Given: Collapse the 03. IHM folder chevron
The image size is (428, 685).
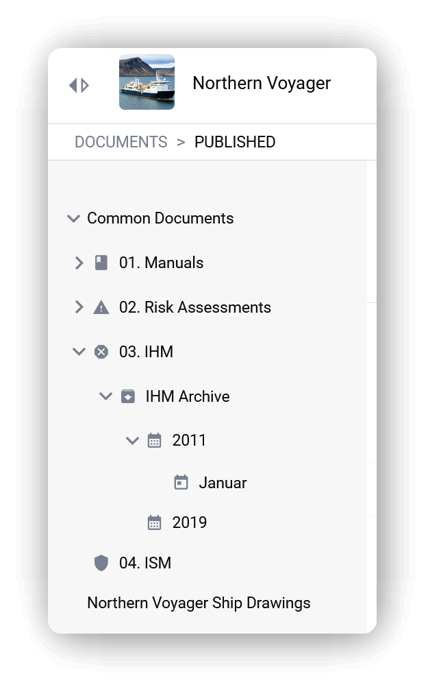Looking at the screenshot, I should 79,352.
